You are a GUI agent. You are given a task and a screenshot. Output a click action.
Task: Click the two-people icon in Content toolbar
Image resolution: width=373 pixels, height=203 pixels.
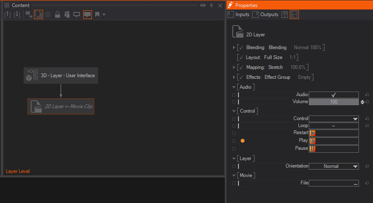pyautogui.click(x=67, y=14)
